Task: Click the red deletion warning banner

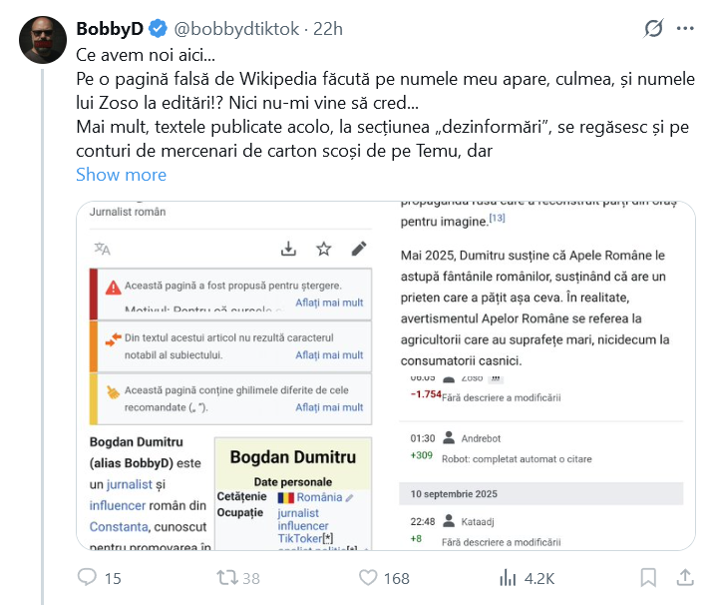Action: [x=231, y=294]
